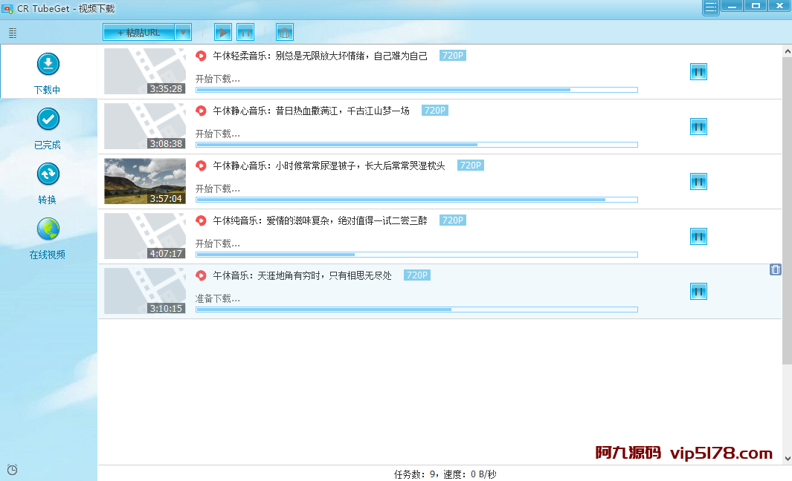The width and height of the screenshot is (792, 481).
Task: Click source icon beside 午休纯音乐 title
Action: 201,221
